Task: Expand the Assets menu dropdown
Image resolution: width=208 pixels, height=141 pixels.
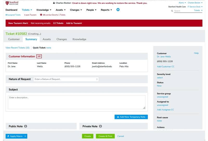Action: pos(61,10)
